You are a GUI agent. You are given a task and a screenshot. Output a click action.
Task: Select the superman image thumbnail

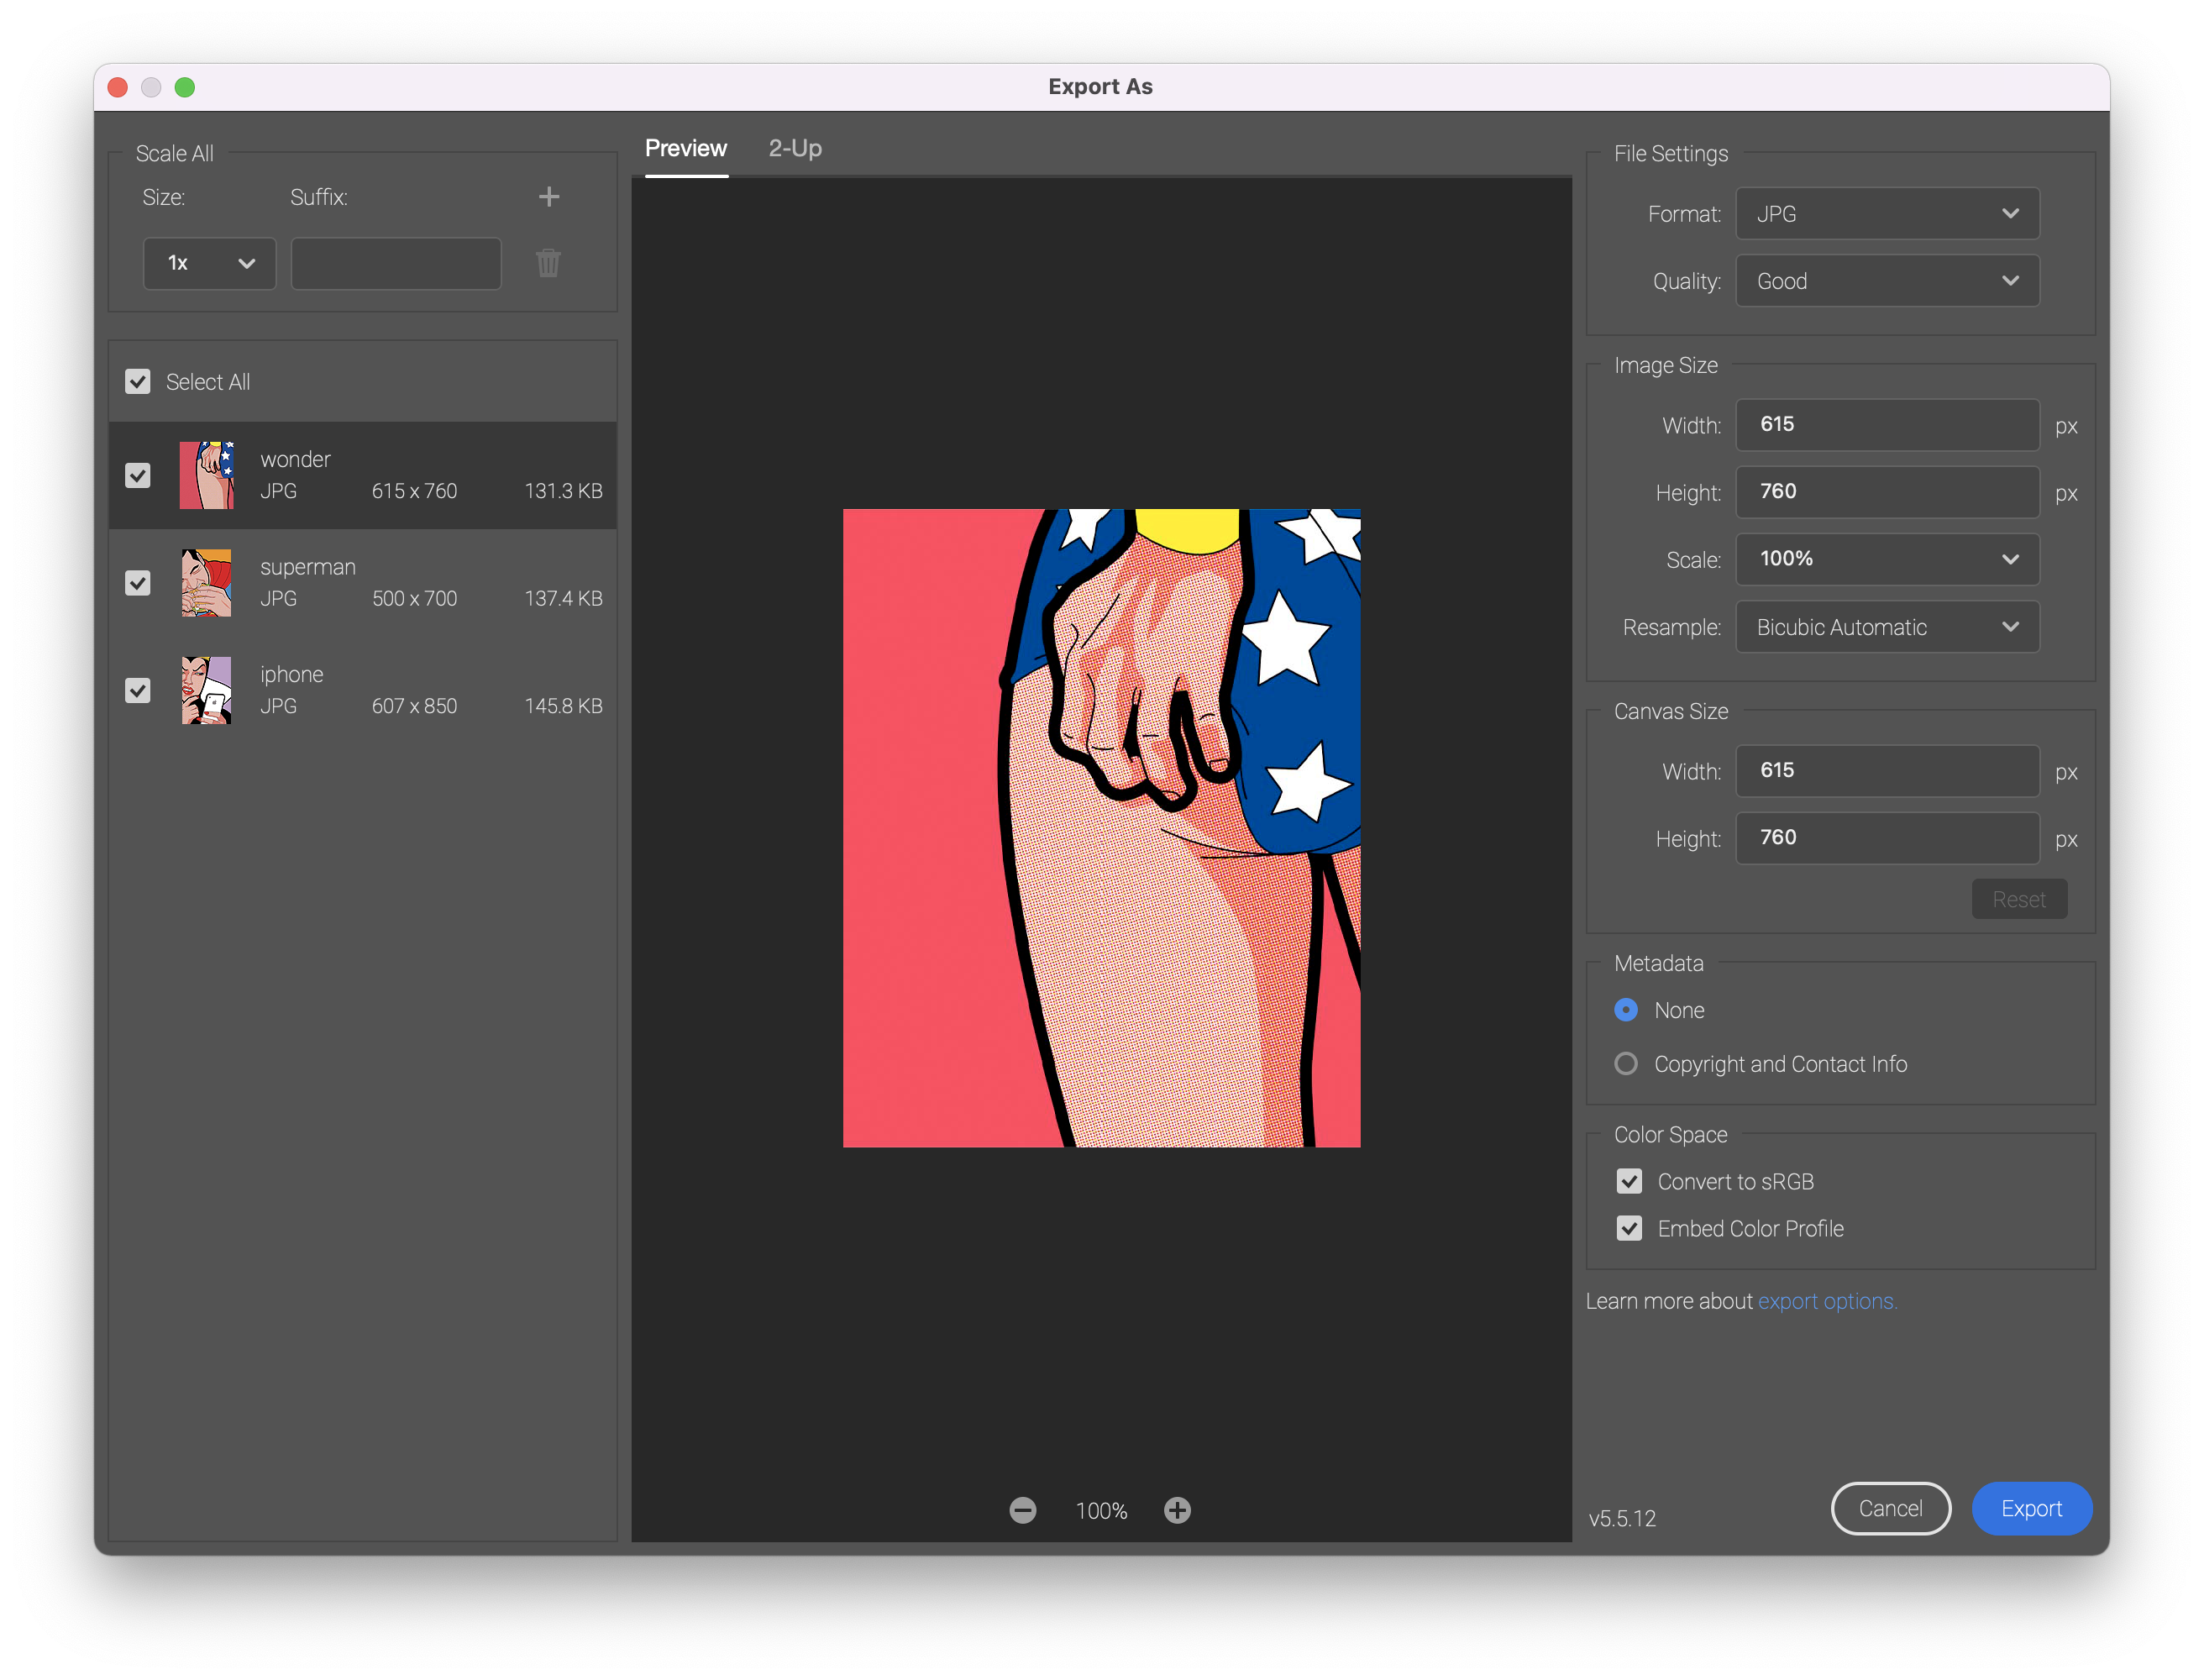pyautogui.click(x=206, y=583)
